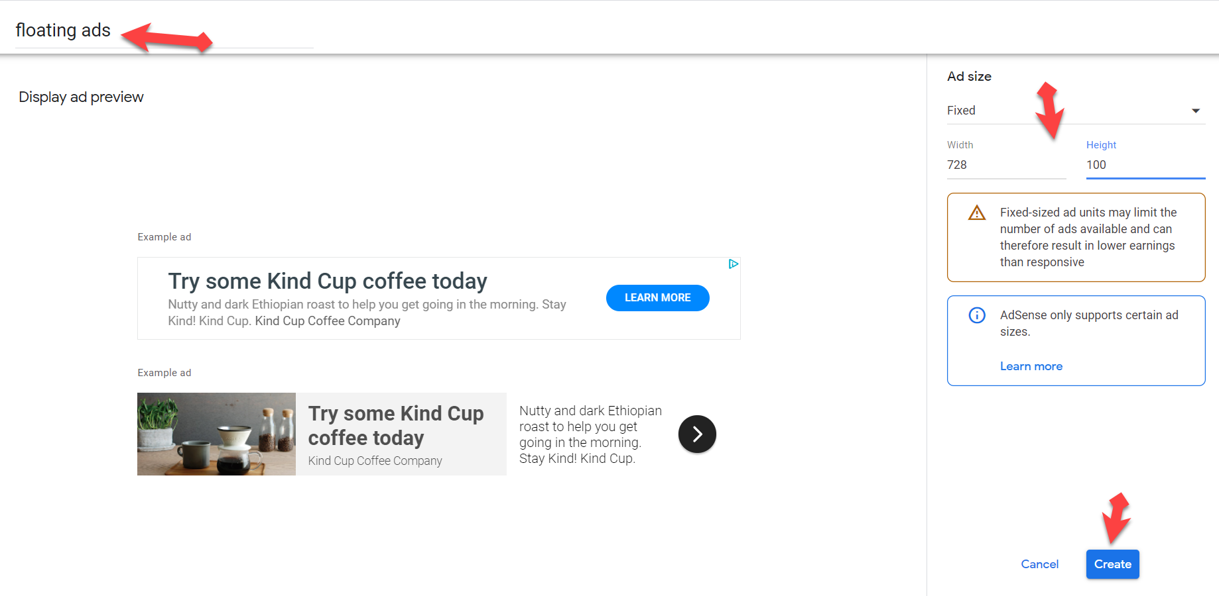Click the info circle icon
Image resolution: width=1219 pixels, height=596 pixels.
(x=977, y=315)
